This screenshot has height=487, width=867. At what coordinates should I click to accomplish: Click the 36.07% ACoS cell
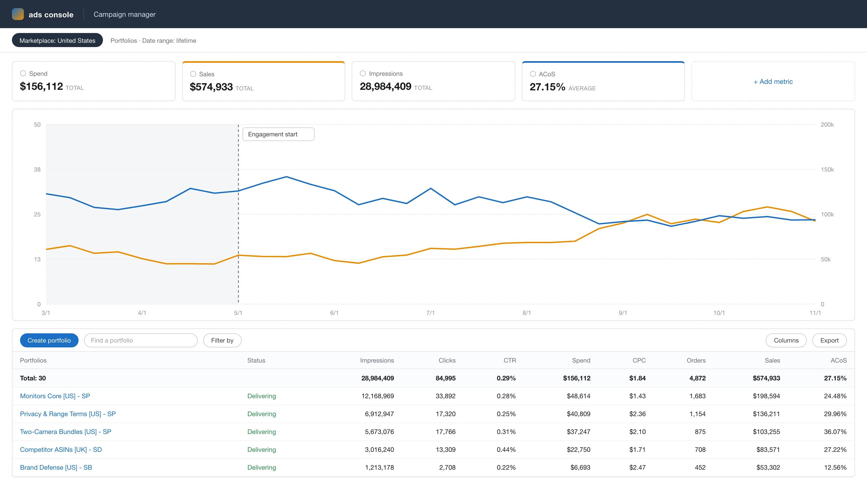point(835,432)
